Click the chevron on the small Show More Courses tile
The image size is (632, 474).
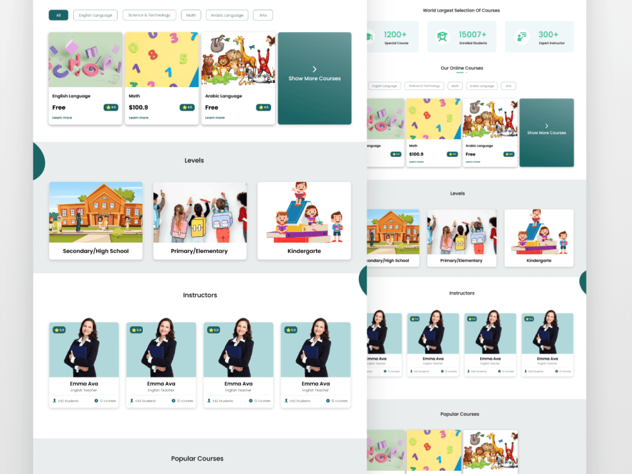[547, 126]
